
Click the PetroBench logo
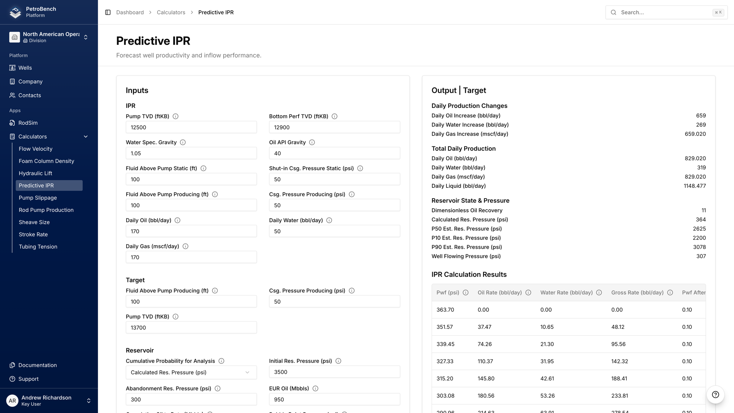coord(15,12)
